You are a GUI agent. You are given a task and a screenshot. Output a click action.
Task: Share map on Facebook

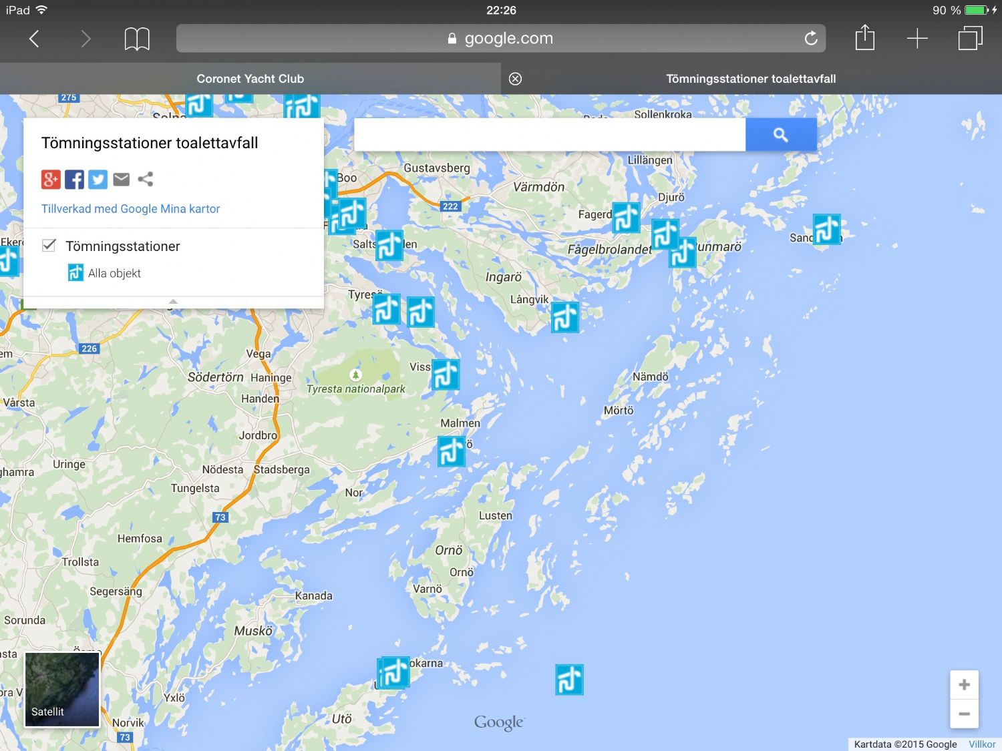tap(74, 179)
